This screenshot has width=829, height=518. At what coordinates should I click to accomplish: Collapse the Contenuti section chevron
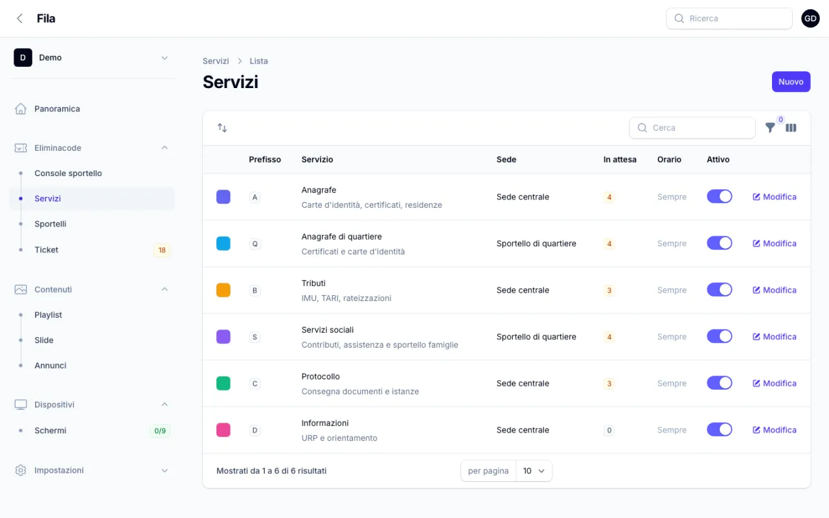[165, 289]
